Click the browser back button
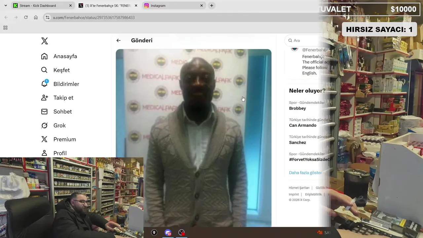Screen dimensions: 423x238 (x=6, y=18)
